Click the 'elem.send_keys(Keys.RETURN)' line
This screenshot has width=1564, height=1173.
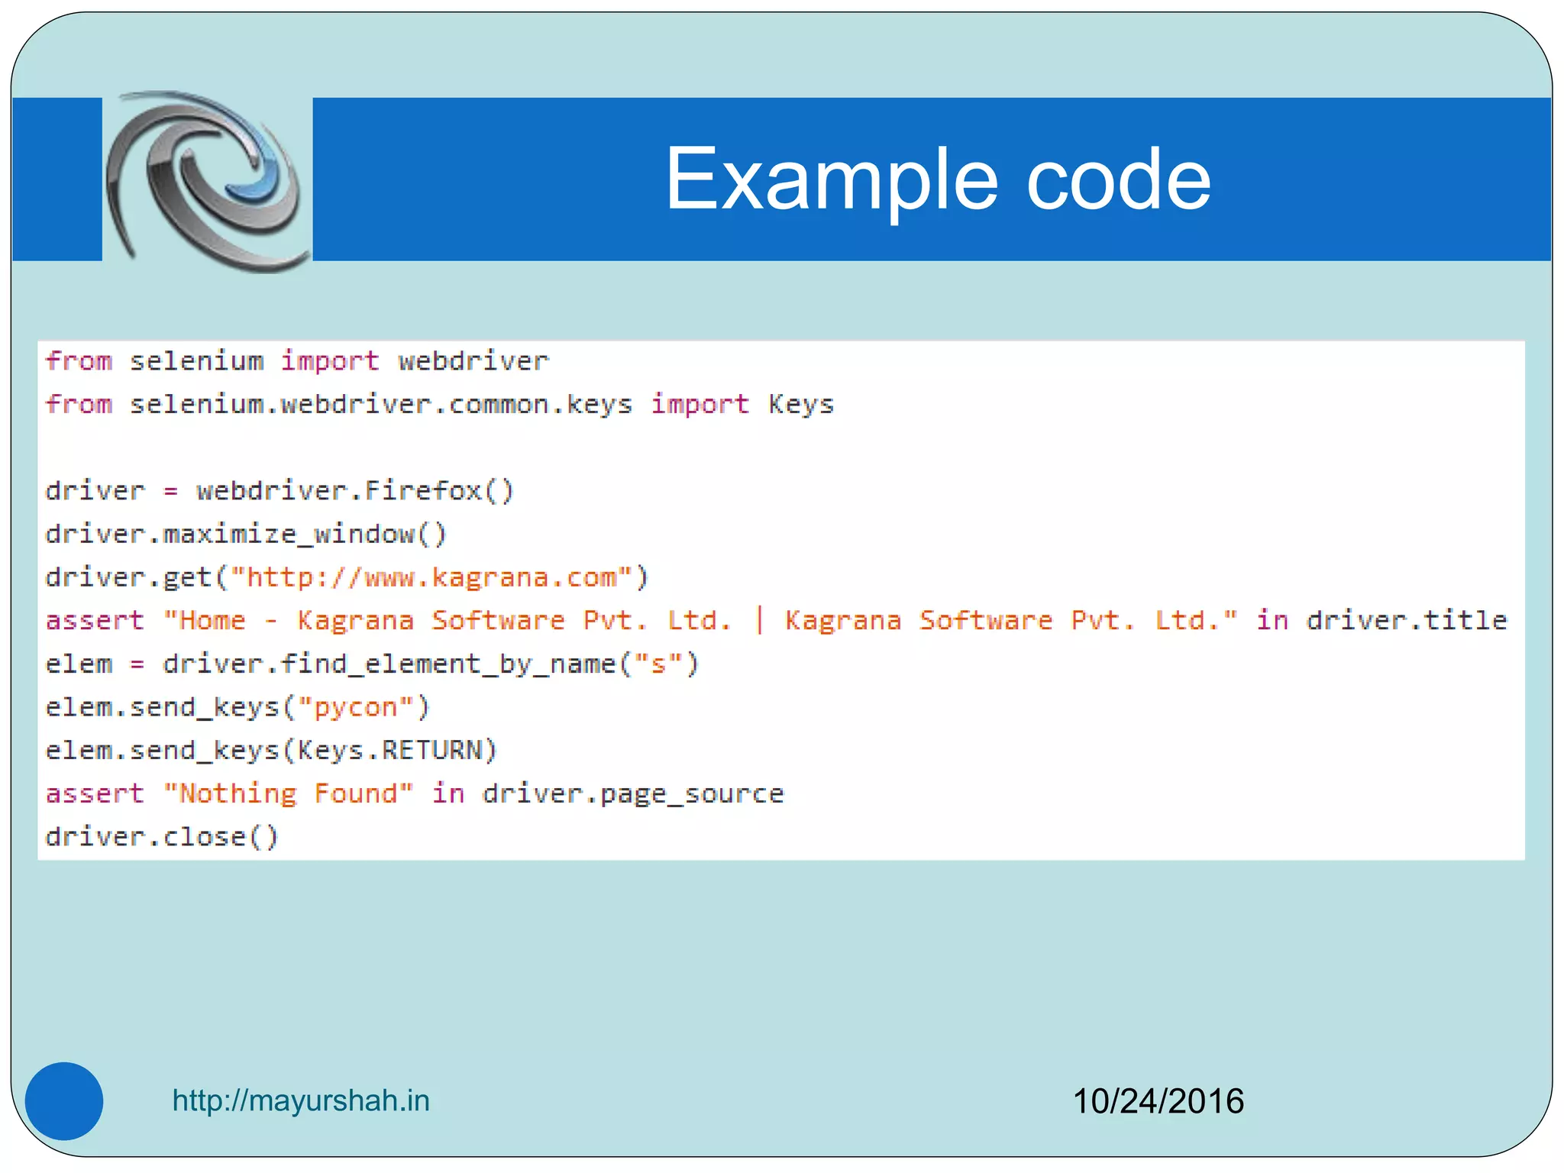click(271, 750)
